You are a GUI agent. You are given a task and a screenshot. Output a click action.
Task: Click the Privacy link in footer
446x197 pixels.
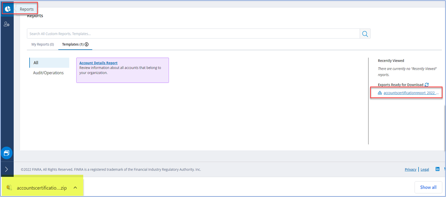[x=410, y=169]
